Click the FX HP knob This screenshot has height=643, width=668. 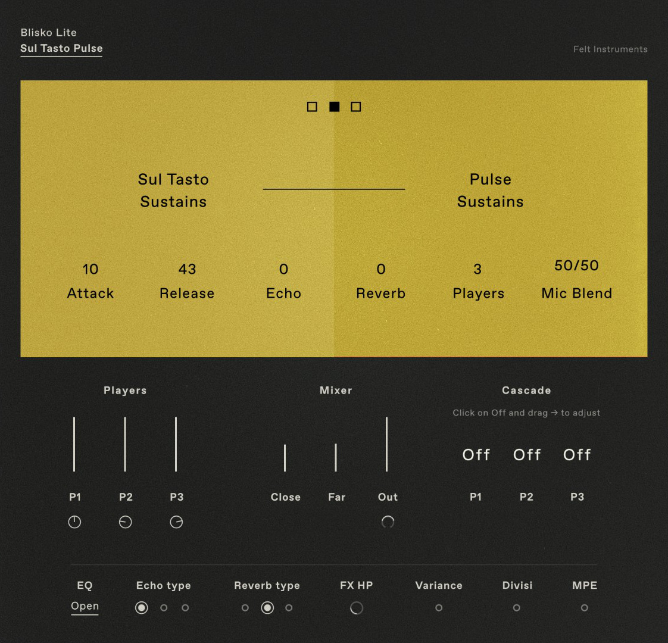point(357,608)
